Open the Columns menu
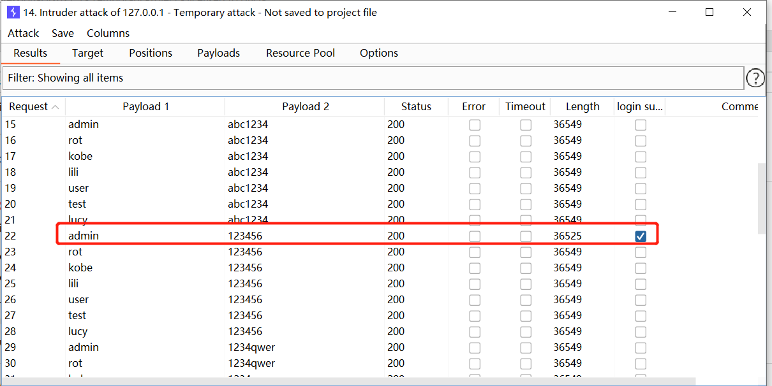 pyautogui.click(x=108, y=33)
